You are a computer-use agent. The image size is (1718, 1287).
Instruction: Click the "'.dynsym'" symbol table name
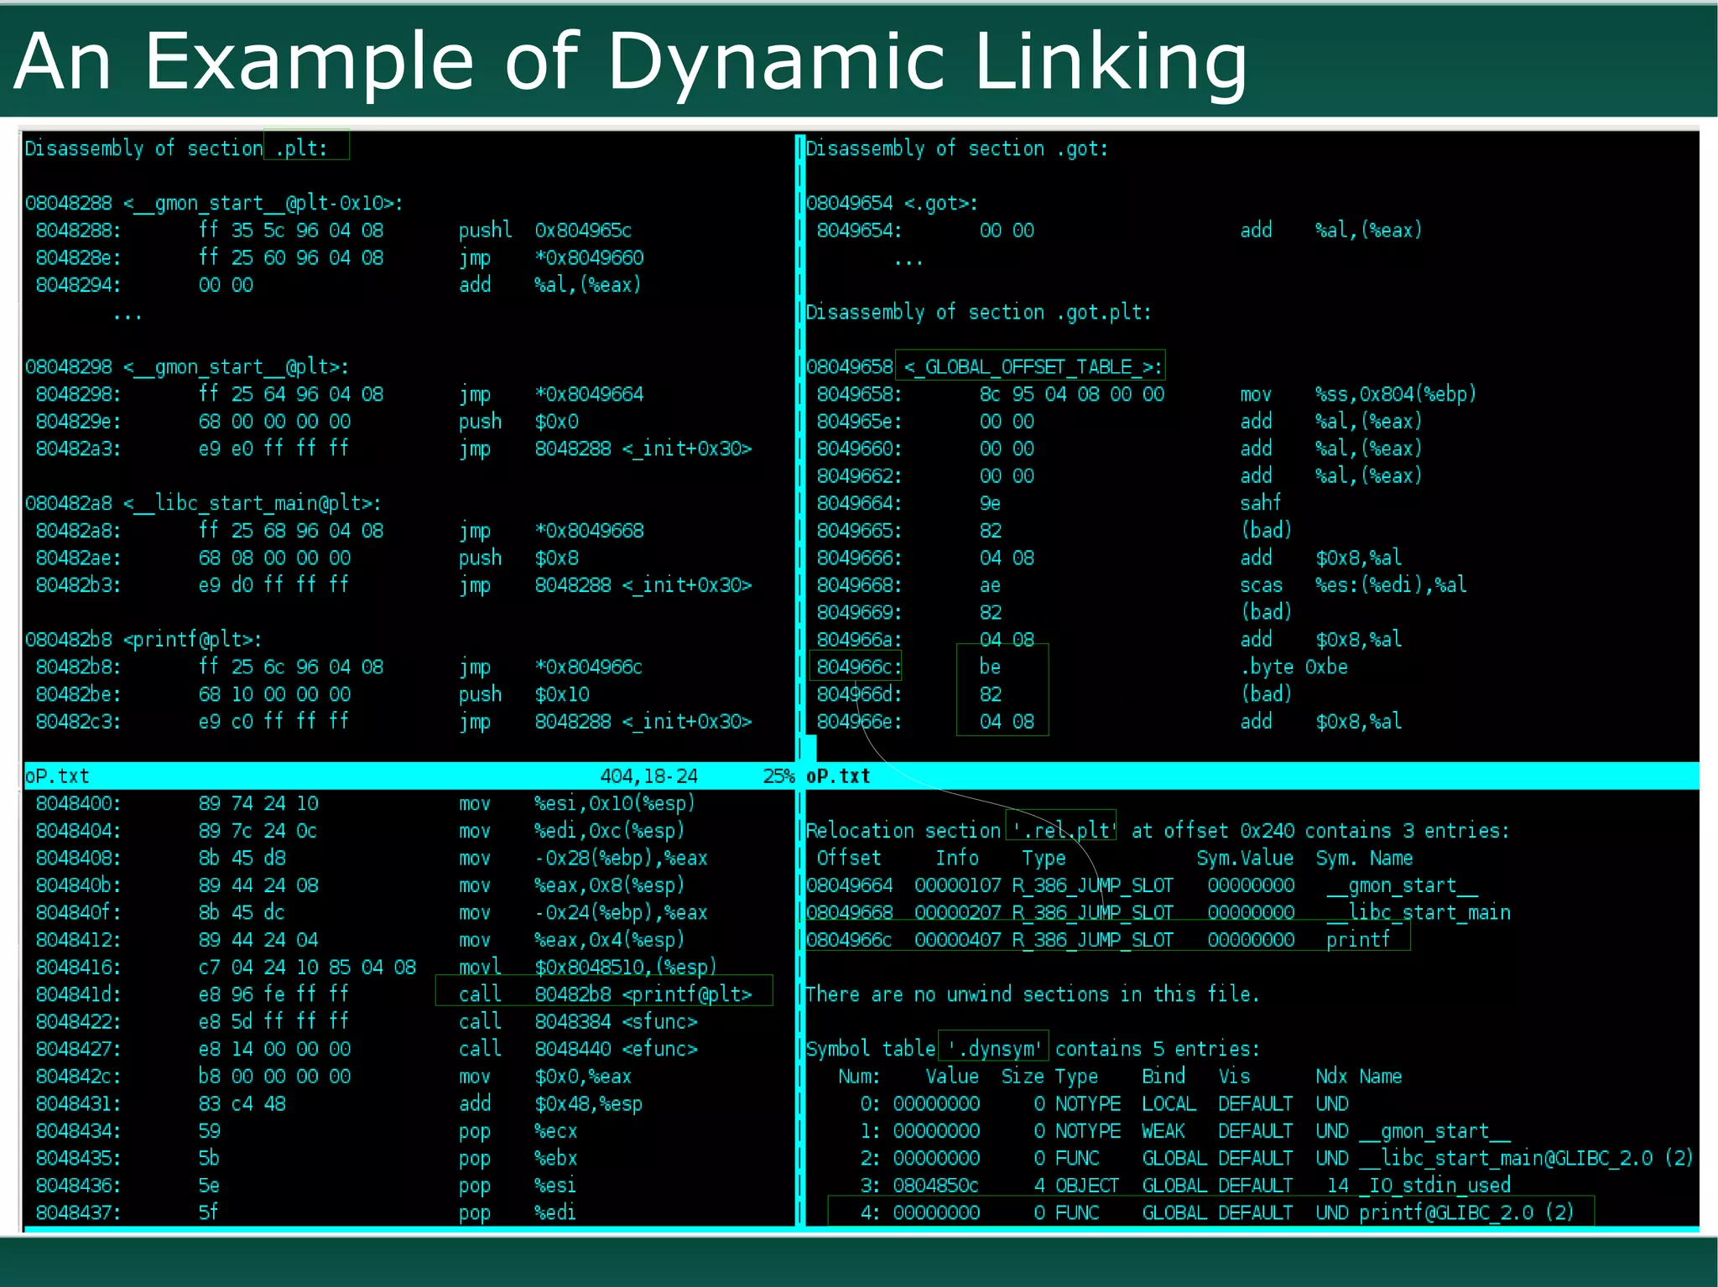coord(995,1048)
